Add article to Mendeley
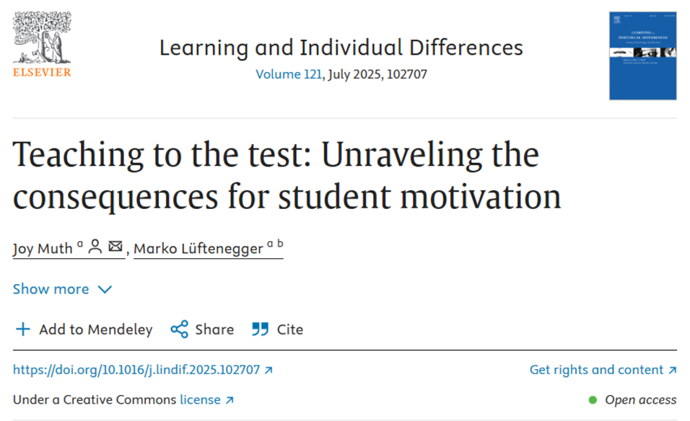The width and height of the screenshot is (690, 421). point(84,329)
